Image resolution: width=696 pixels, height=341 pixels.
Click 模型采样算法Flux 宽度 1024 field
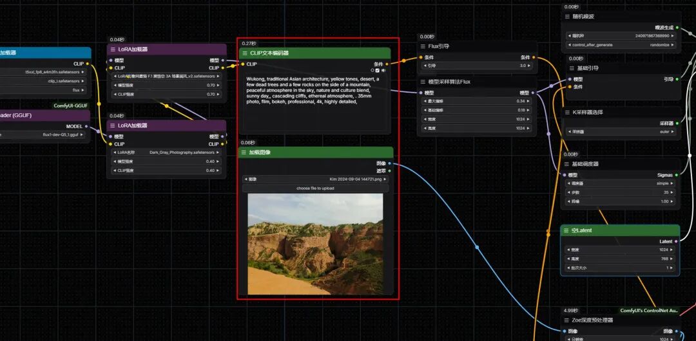coord(477,119)
